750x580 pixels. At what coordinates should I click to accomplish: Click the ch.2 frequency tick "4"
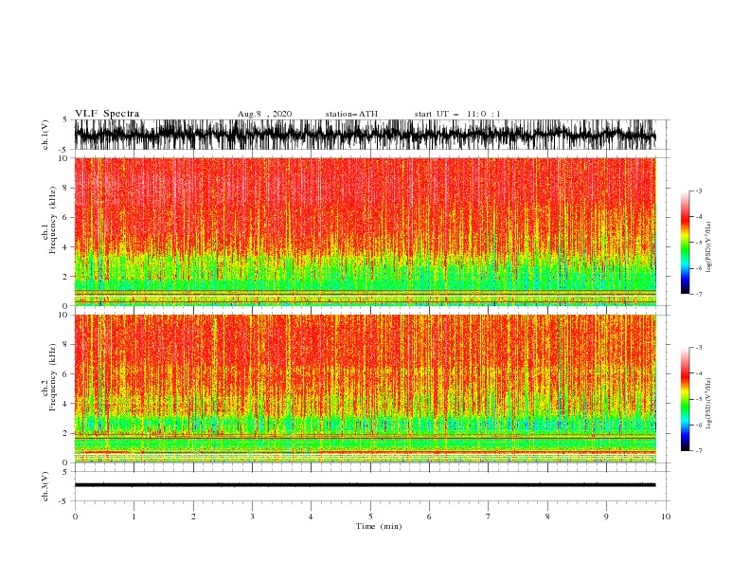tap(65, 404)
